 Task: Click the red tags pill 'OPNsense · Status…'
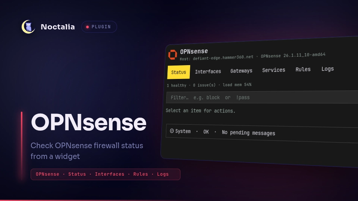(106, 174)
